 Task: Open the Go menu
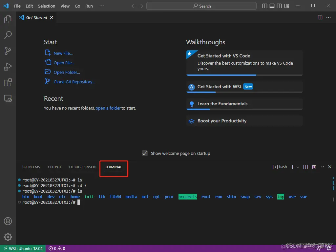pos(77,6)
